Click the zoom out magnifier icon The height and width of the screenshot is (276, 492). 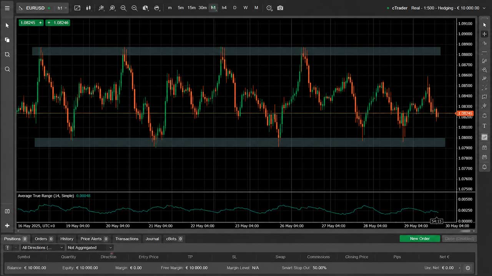point(134,8)
